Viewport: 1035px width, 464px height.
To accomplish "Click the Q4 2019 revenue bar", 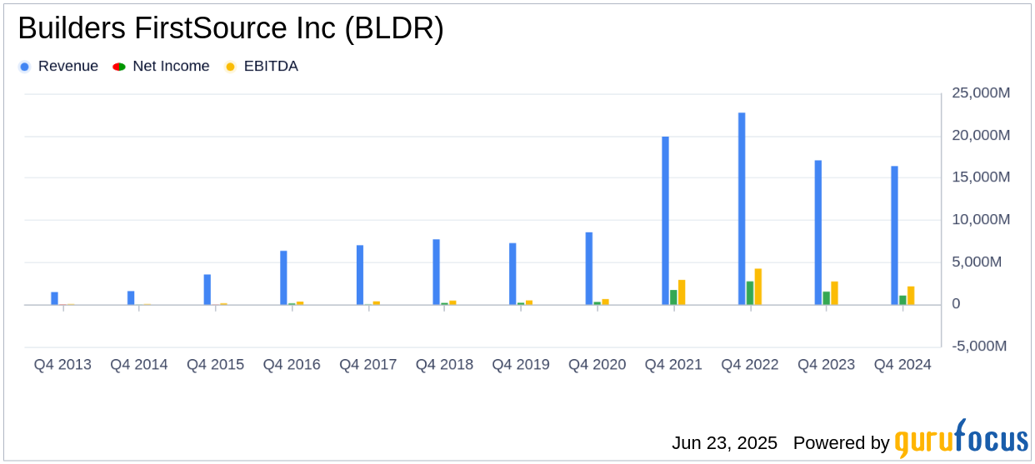I will pos(512,274).
